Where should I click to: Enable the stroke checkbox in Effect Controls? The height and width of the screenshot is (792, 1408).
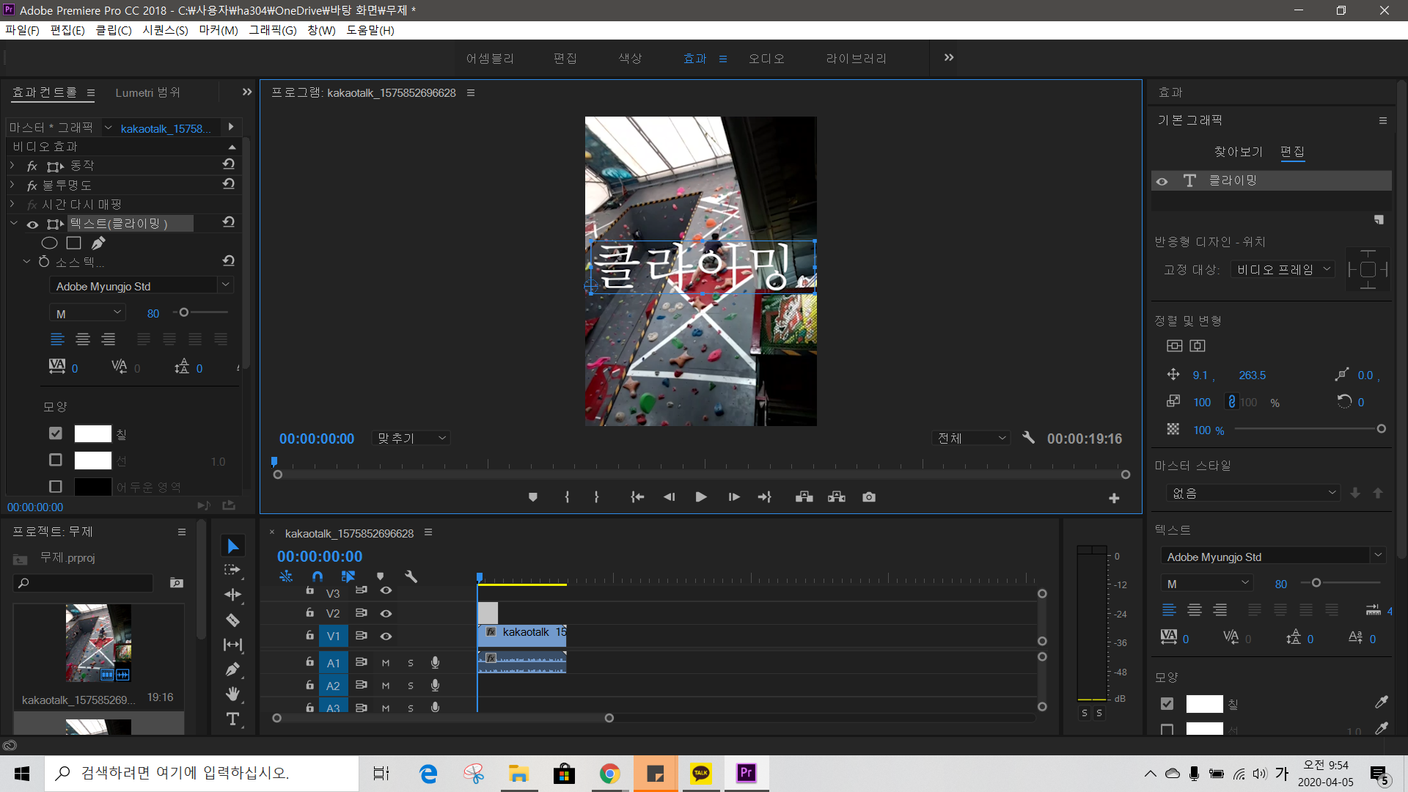click(56, 460)
